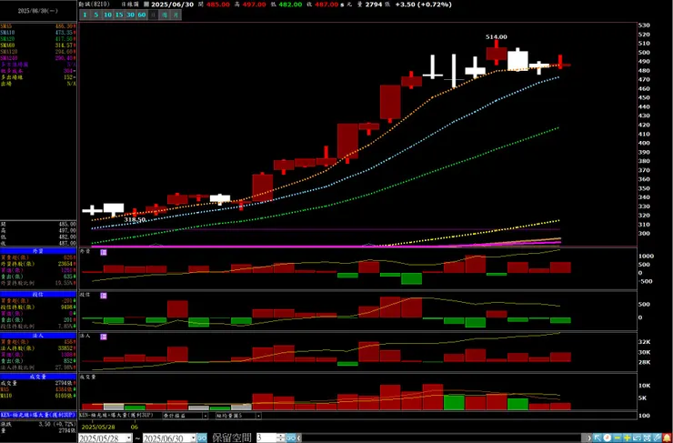Click the SMA5 legend row
The width and height of the screenshot is (673, 443).
click(x=38, y=25)
